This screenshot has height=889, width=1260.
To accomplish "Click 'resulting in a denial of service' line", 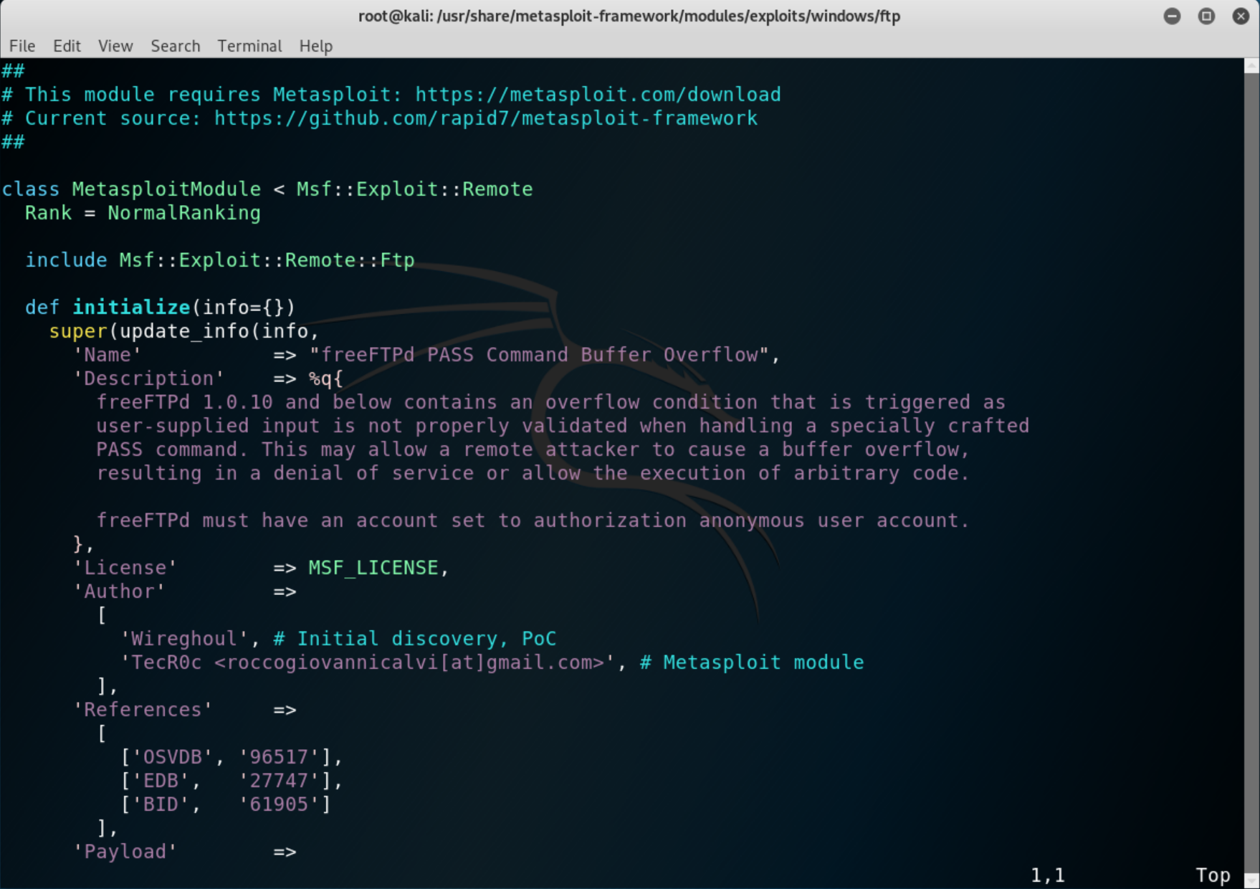I will [x=533, y=473].
